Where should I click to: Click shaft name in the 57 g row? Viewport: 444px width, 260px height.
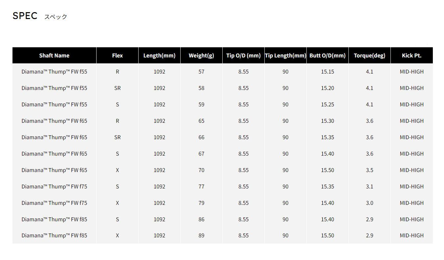(54, 72)
